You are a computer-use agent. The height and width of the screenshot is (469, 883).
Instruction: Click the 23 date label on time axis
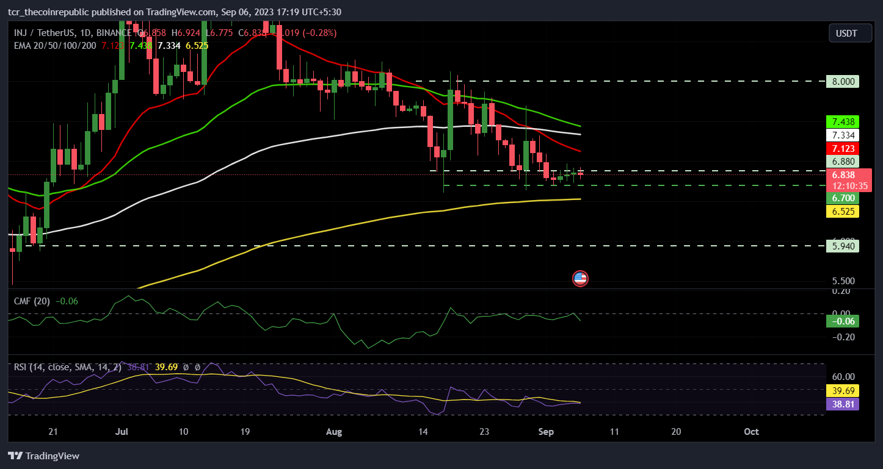484,431
